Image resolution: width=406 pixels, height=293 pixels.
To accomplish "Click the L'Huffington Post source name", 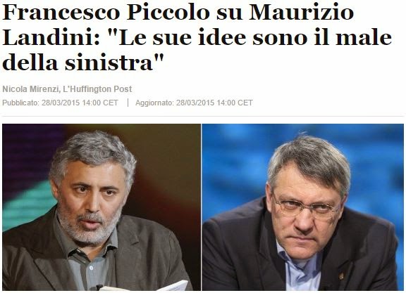I will pos(97,89).
